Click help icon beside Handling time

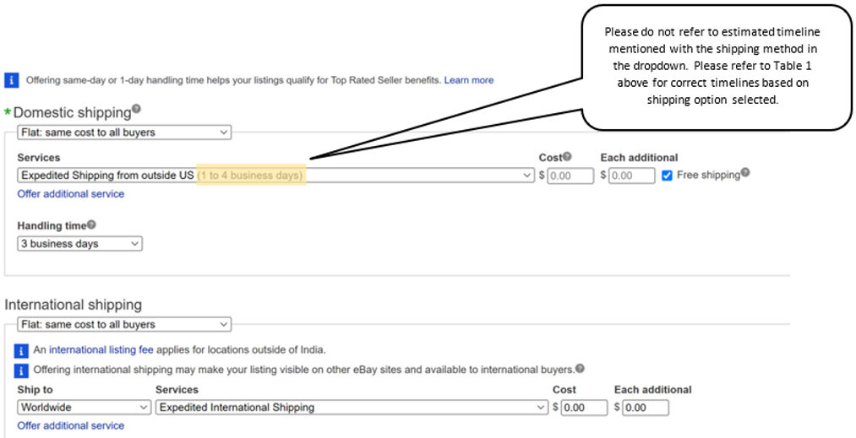[x=91, y=224]
